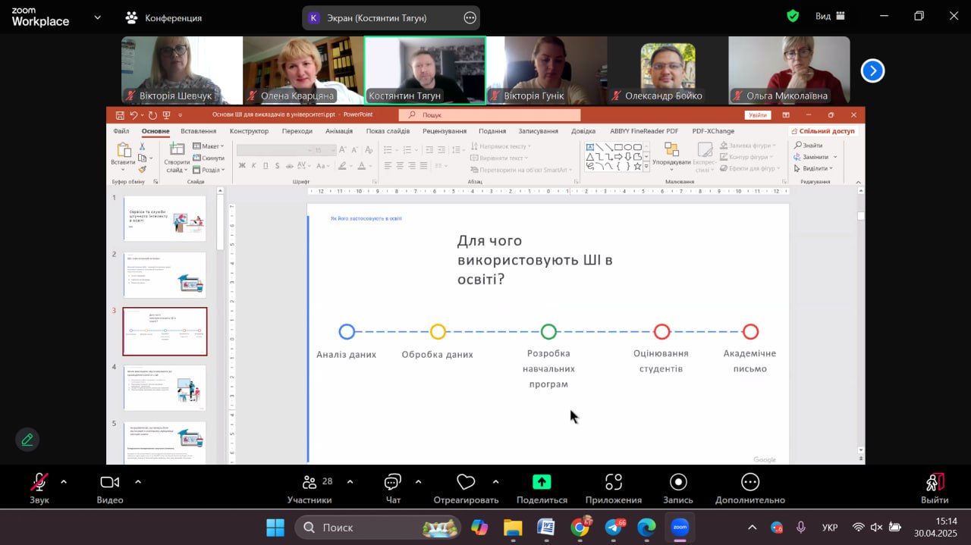Click the Share (Поделиться) green icon
This screenshot has width=971, height=545.
pyautogui.click(x=542, y=483)
